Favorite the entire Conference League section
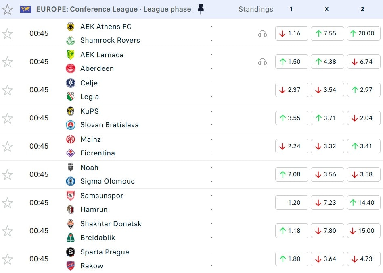 [x=8, y=9]
